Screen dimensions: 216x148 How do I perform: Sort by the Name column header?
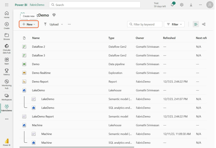tap(36, 38)
